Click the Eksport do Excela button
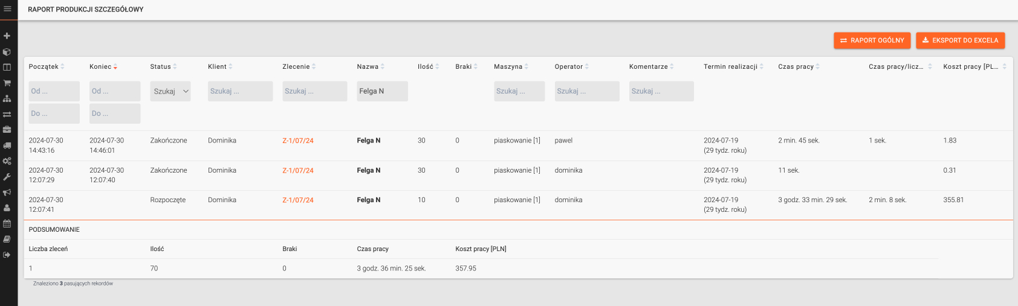 click(960, 40)
